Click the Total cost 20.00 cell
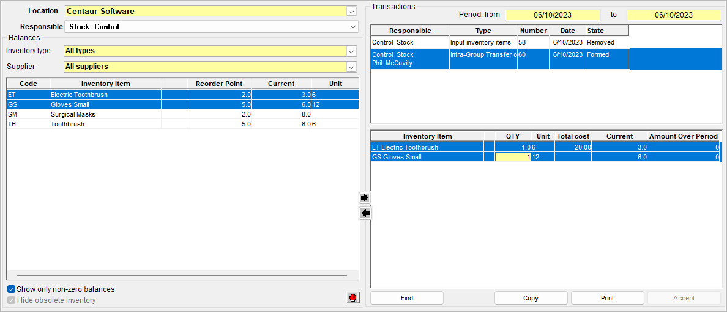 click(x=573, y=147)
